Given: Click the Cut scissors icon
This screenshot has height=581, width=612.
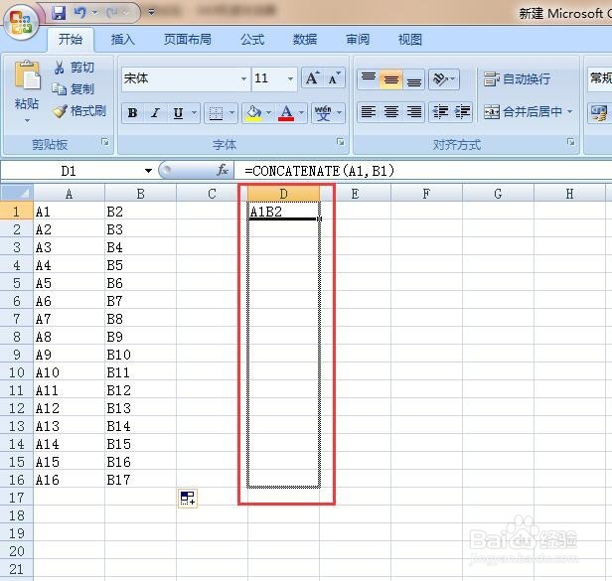Looking at the screenshot, I should click(59, 68).
